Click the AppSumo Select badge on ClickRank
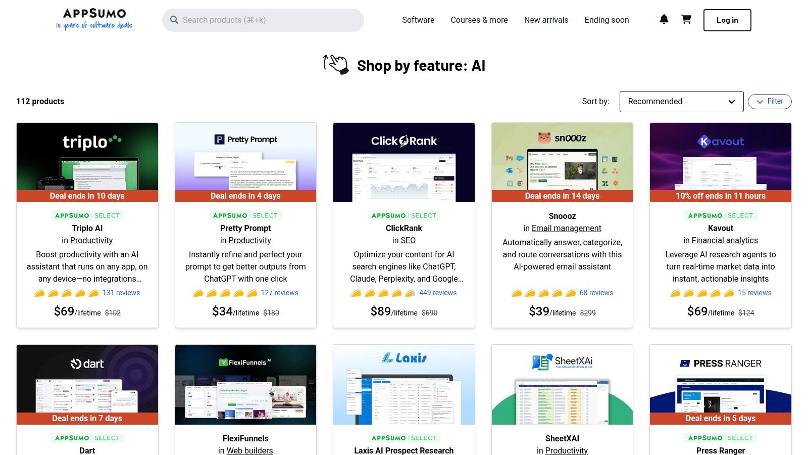The image size is (808, 455). pos(404,215)
